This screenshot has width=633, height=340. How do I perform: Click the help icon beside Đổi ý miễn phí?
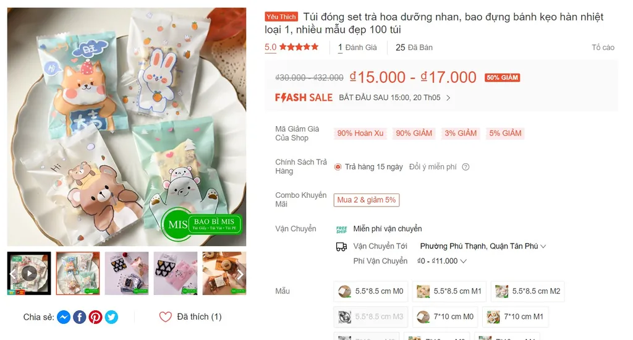click(466, 167)
